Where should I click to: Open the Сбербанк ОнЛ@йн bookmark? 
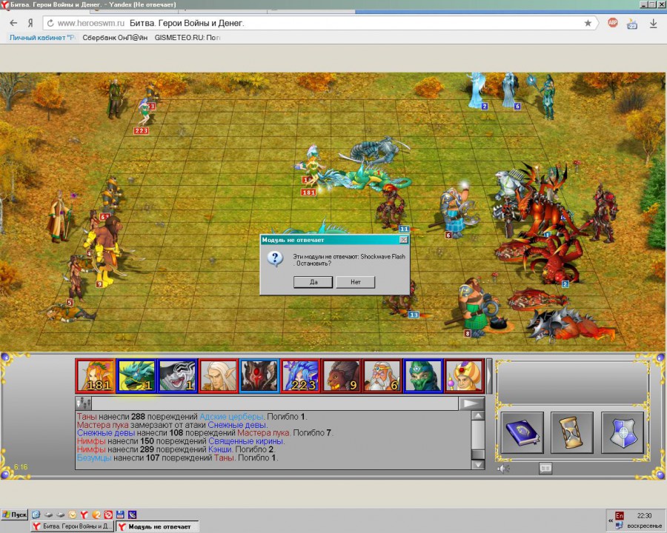point(115,38)
